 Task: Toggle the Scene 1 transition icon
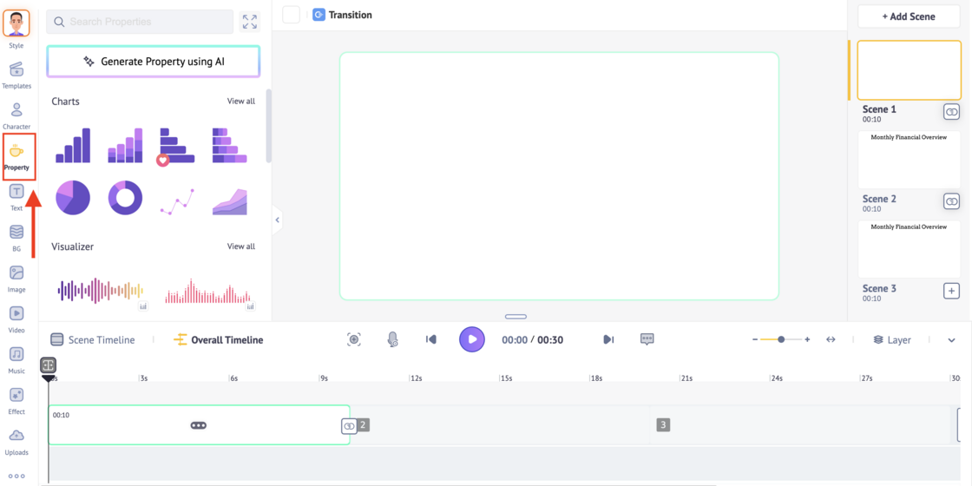coord(951,112)
